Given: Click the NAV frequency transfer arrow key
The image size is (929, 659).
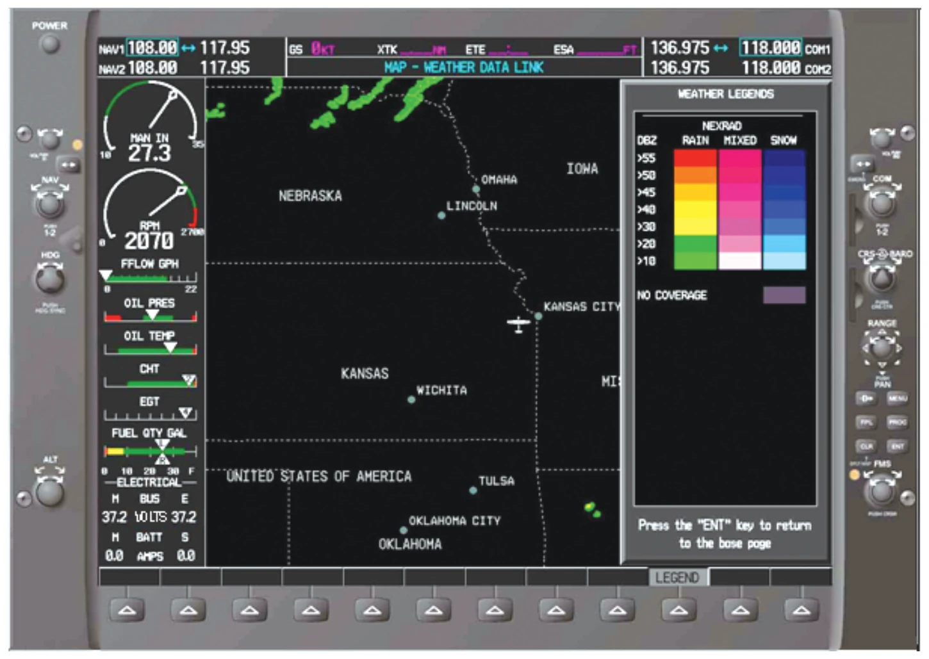Looking at the screenshot, I should (x=68, y=165).
